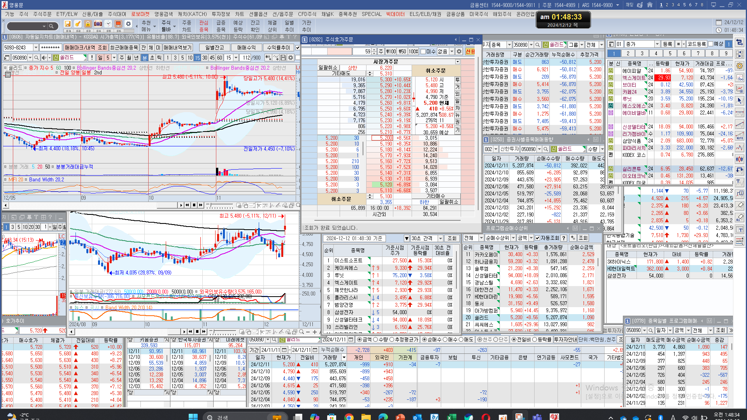
Task: Select watchlist group tab 3
Action: pyautogui.click(x=642, y=53)
